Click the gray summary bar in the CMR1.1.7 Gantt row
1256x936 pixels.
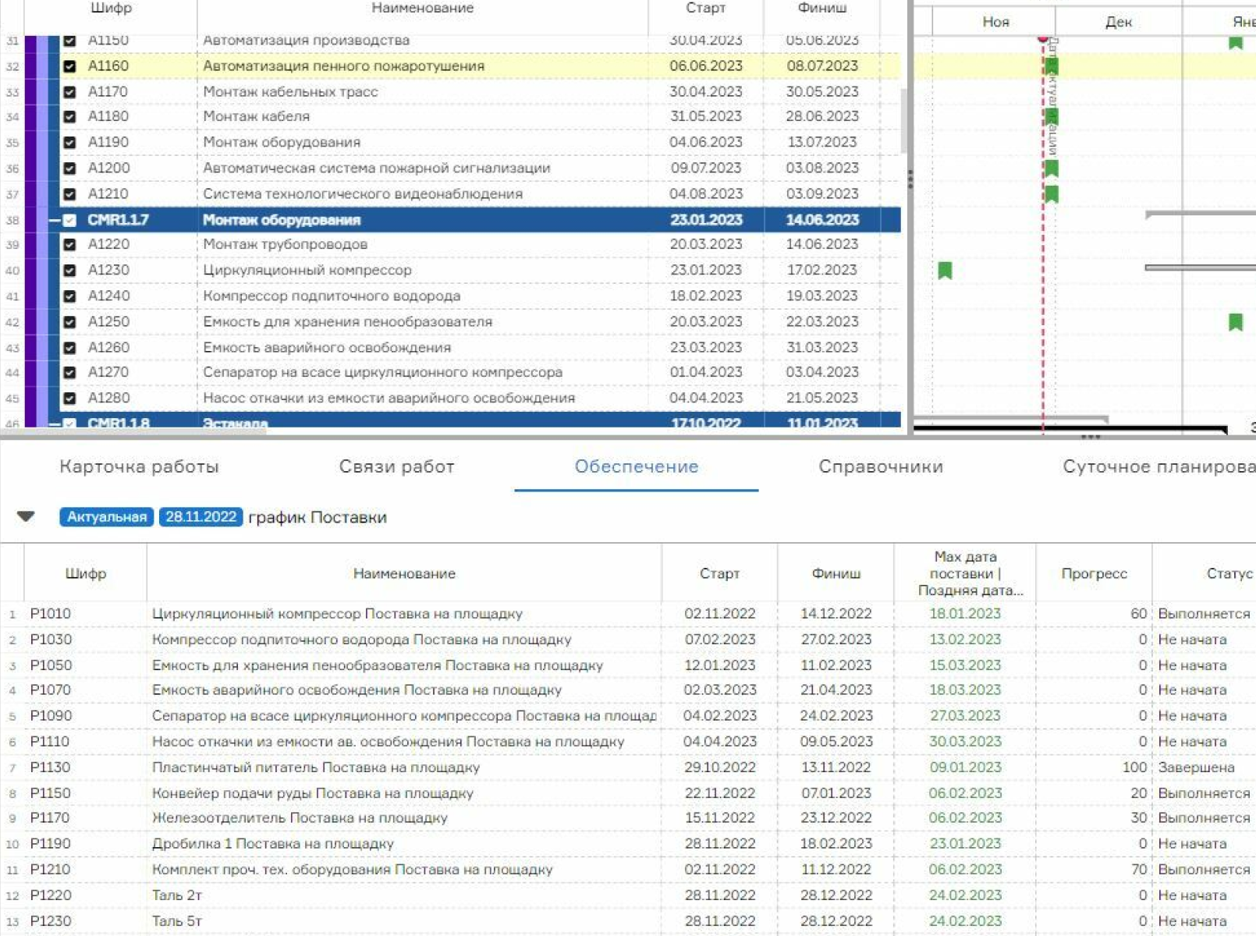pyautogui.click(x=1201, y=213)
